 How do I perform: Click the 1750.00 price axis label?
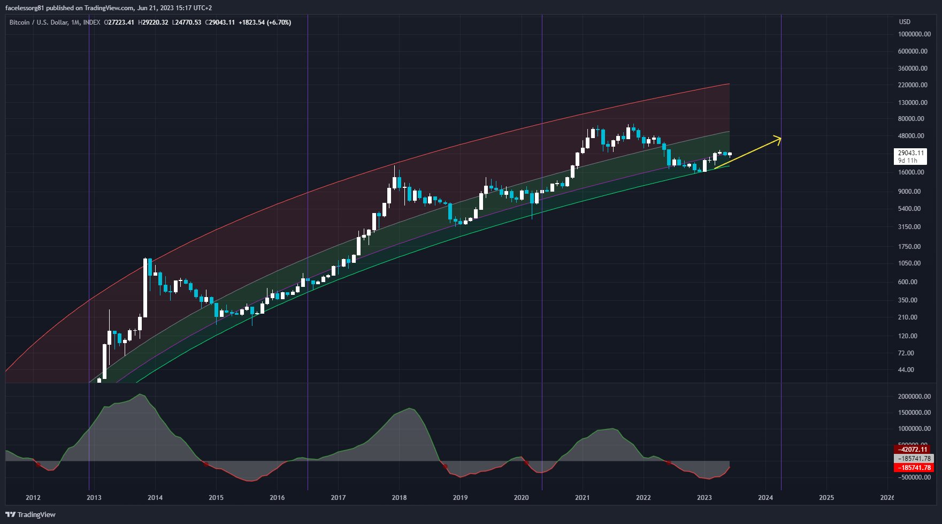[909, 247]
